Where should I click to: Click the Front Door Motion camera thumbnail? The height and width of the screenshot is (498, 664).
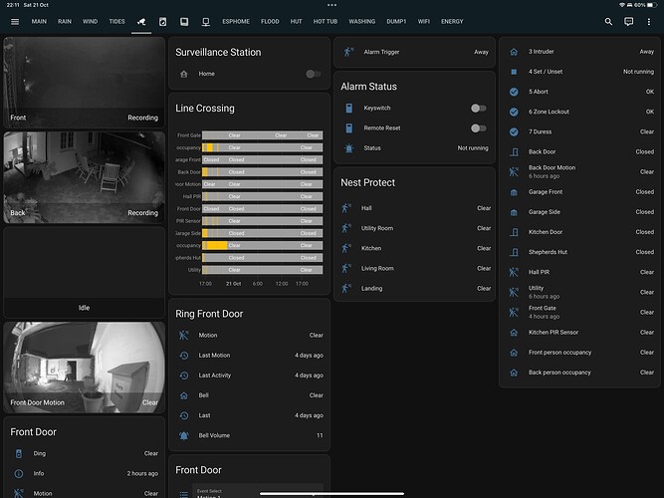84,366
